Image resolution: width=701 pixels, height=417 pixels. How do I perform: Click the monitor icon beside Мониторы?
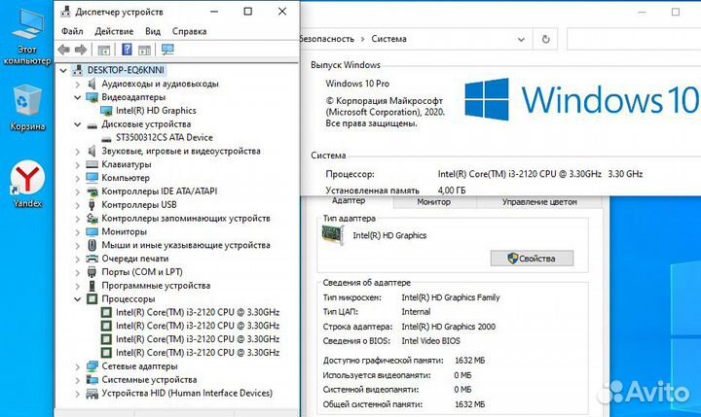tap(92, 231)
